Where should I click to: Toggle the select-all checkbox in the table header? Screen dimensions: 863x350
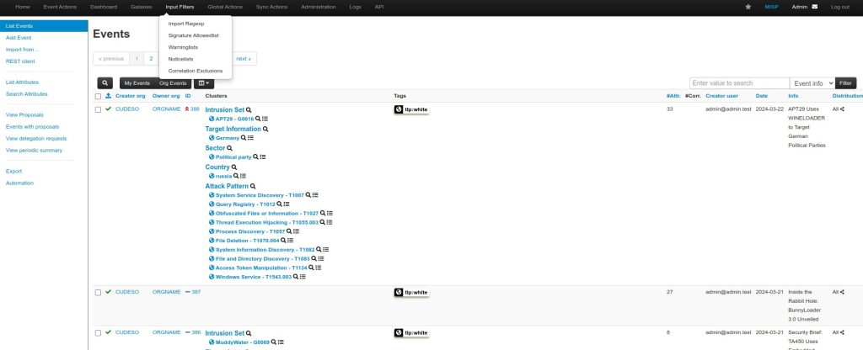pyautogui.click(x=98, y=96)
